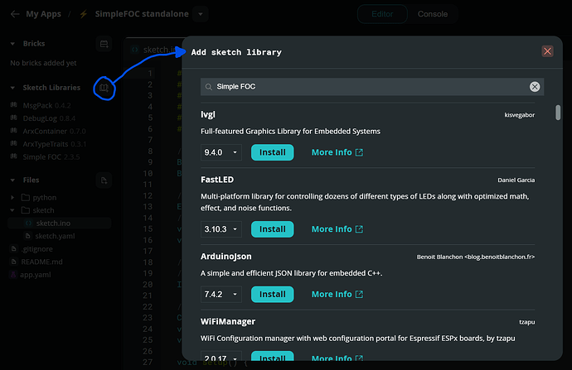Expand the python folder
The width and height of the screenshot is (572, 370).
point(13,198)
